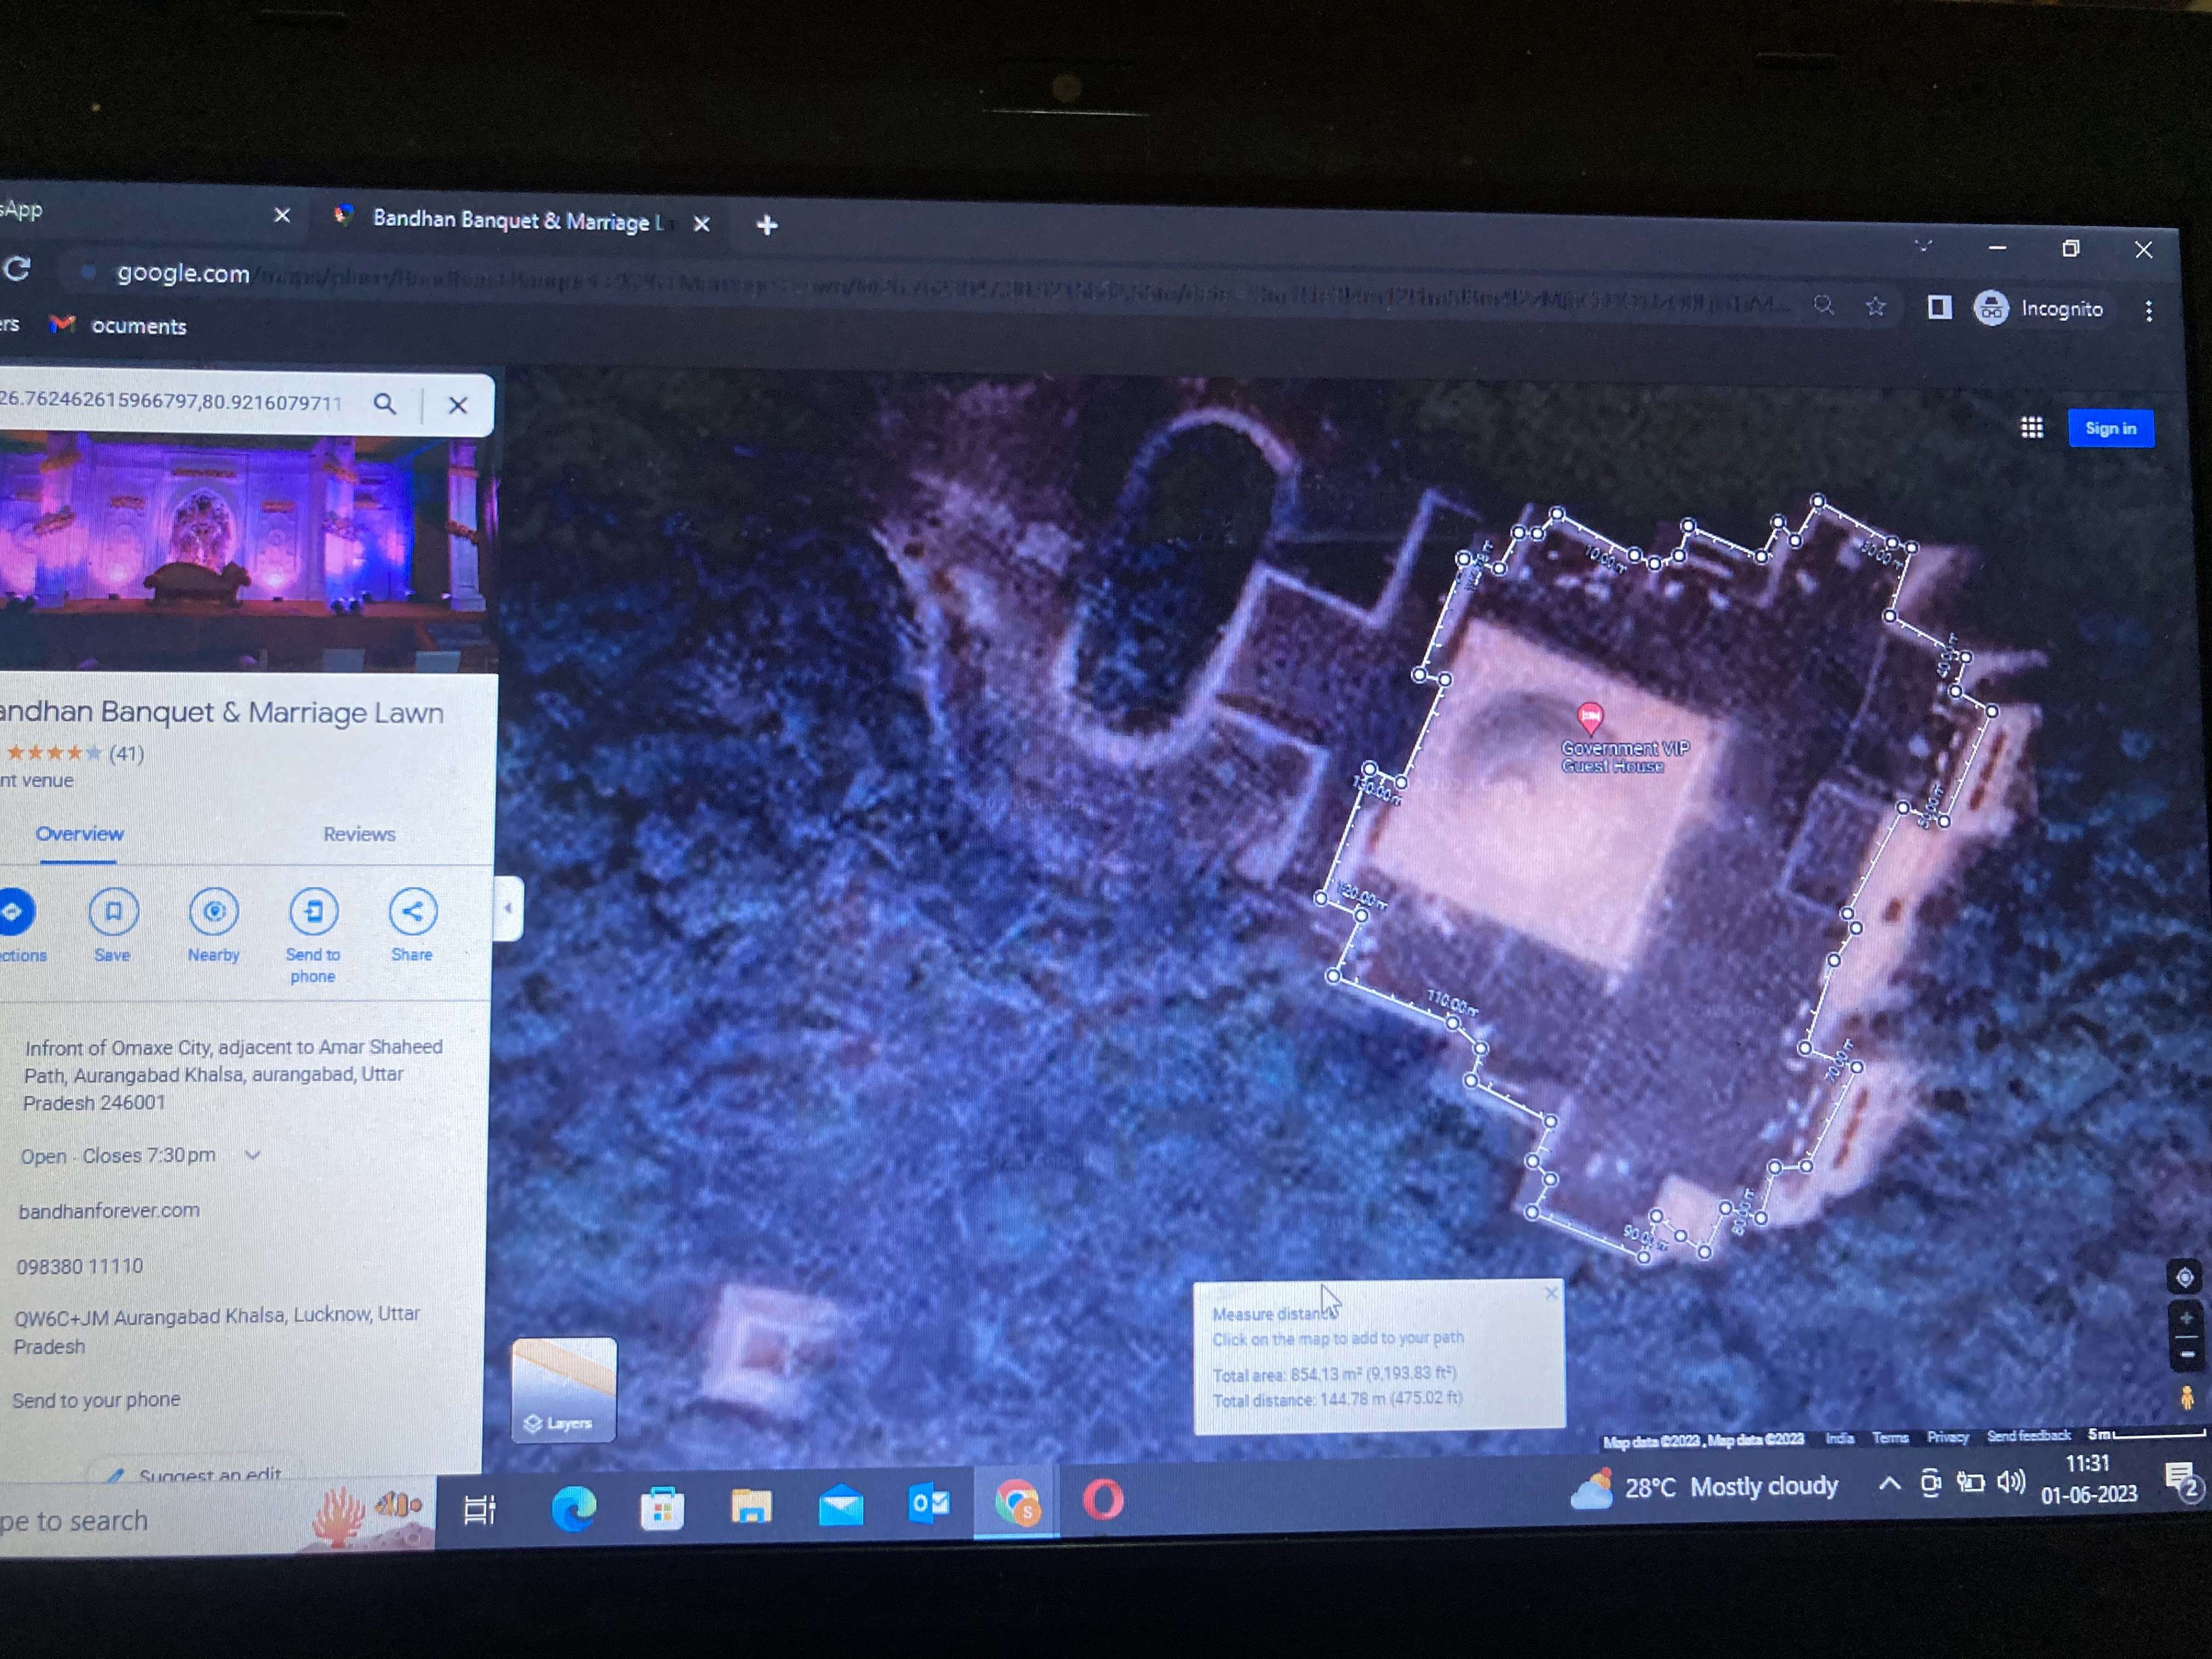The image size is (2212, 1659).
Task: Launch Microsoft Edge from taskbar
Action: (x=574, y=1507)
